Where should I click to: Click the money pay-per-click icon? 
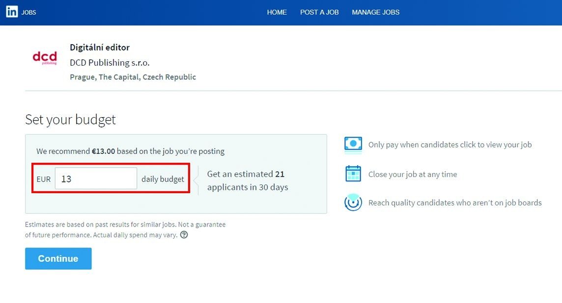353,145
